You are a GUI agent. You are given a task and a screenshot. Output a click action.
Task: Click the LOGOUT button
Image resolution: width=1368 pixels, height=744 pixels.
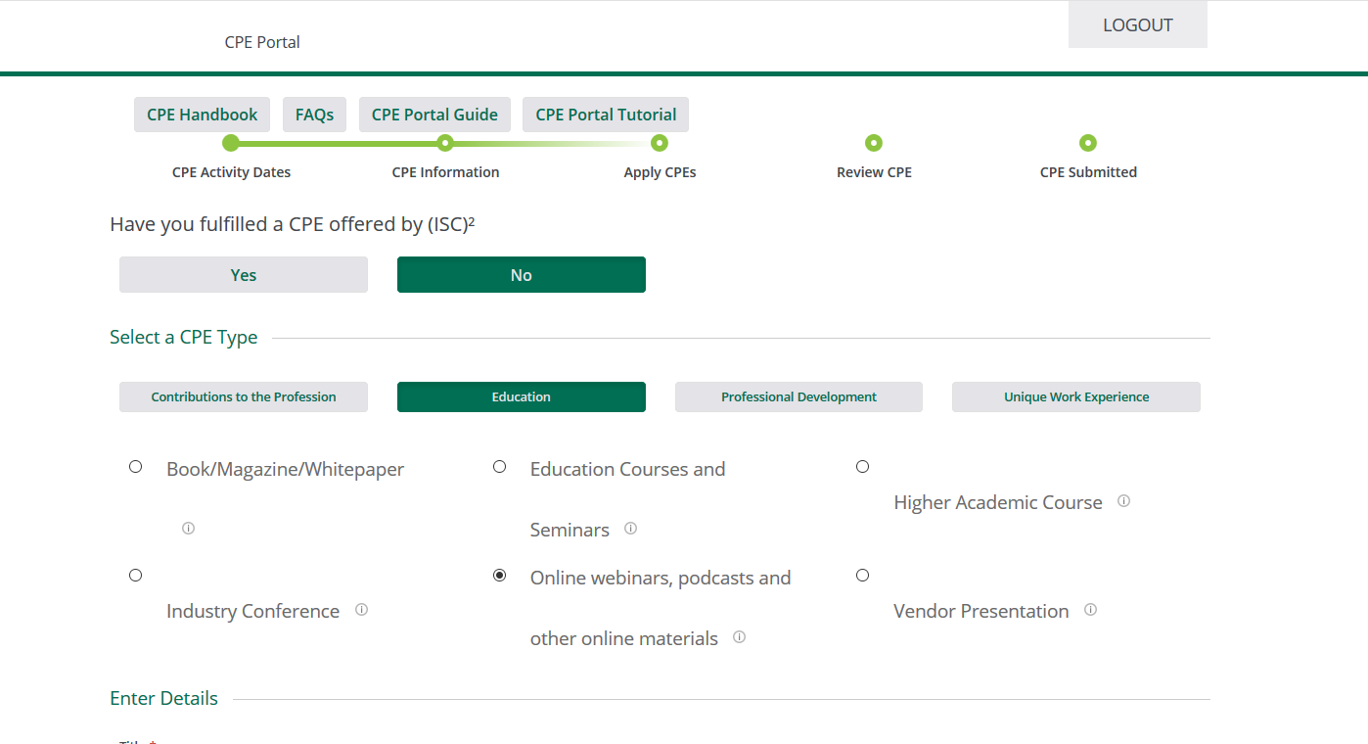click(x=1137, y=25)
